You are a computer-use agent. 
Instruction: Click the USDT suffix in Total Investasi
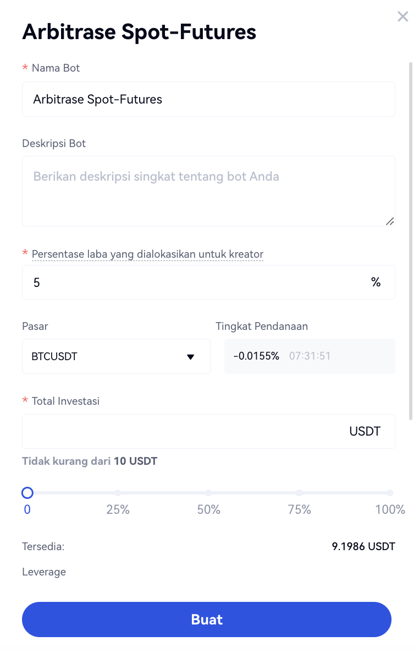pos(365,431)
